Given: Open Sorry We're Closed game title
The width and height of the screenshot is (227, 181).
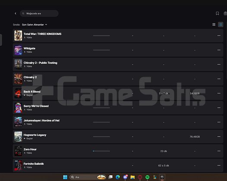Looking at the screenshot, I should pyautogui.click(x=36, y=106).
